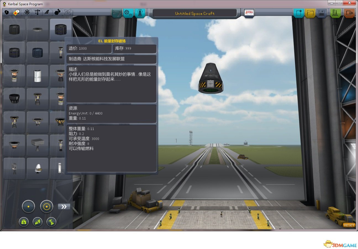Image resolution: width=358 pixels, height=249 pixels.
Task: Toggle the center of lift indicator
Action: point(38,222)
